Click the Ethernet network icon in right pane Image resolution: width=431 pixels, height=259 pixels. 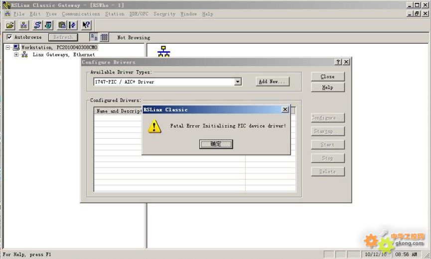click(164, 51)
